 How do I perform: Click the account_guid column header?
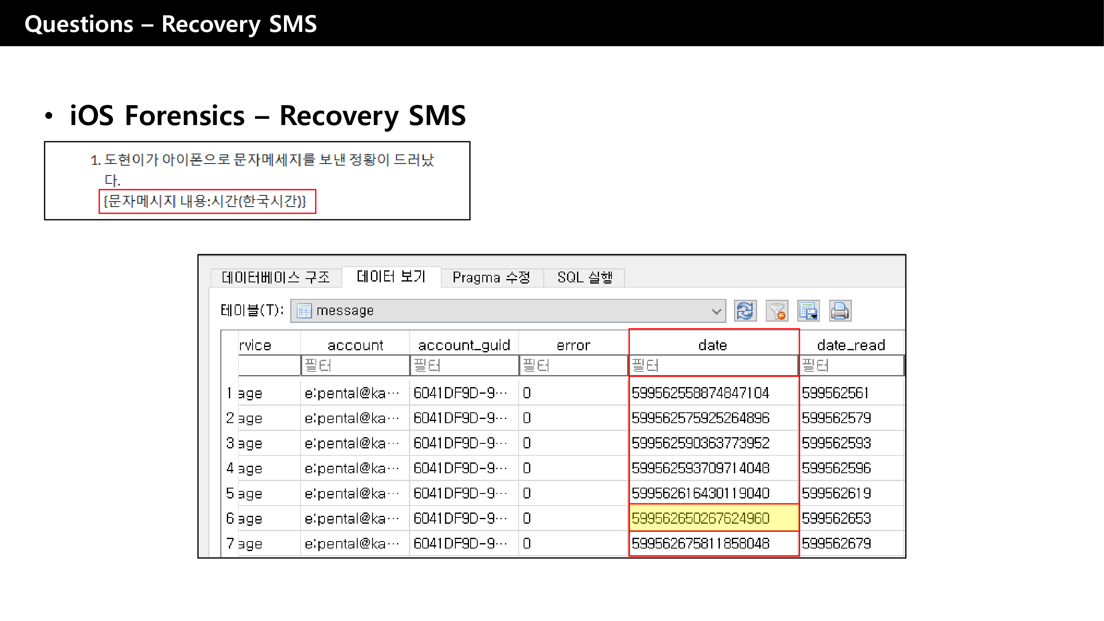(x=464, y=345)
